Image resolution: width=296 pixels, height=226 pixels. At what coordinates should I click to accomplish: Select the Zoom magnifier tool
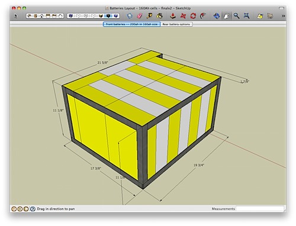click(236, 16)
